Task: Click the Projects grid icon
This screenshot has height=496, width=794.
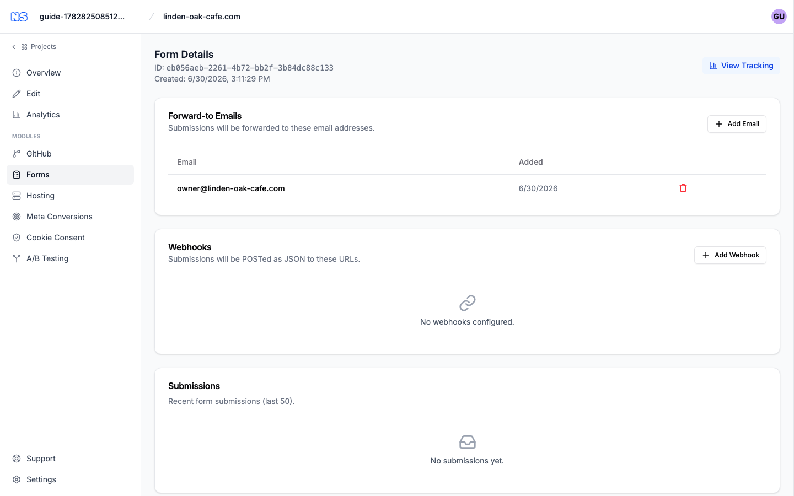Action: (x=24, y=47)
